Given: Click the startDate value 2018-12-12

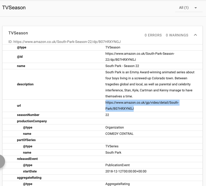Looking at the screenshot, I should [x=126, y=171].
